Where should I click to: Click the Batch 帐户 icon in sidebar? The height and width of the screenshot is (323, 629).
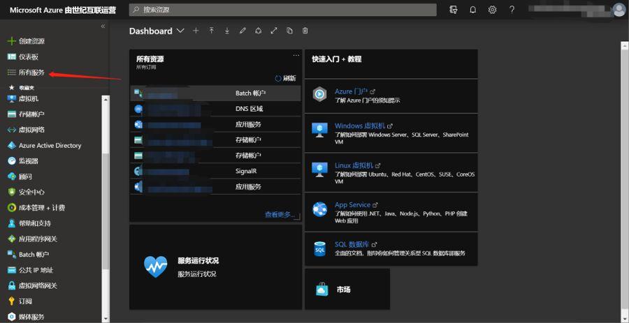click(x=12, y=254)
